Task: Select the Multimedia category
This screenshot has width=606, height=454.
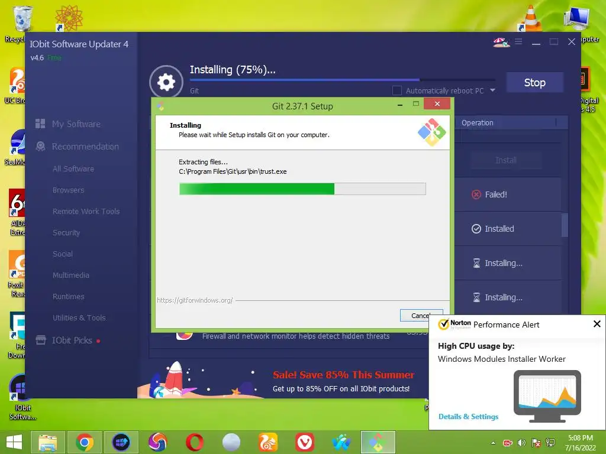Action: click(71, 275)
